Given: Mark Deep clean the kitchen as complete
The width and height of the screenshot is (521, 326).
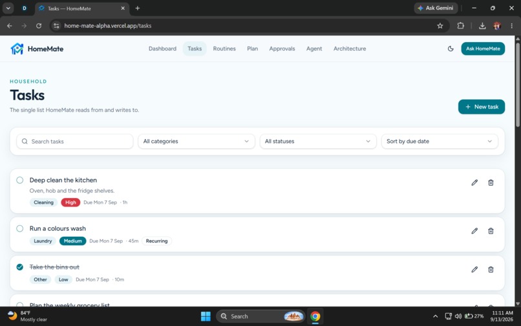Looking at the screenshot, I should (x=20, y=180).
